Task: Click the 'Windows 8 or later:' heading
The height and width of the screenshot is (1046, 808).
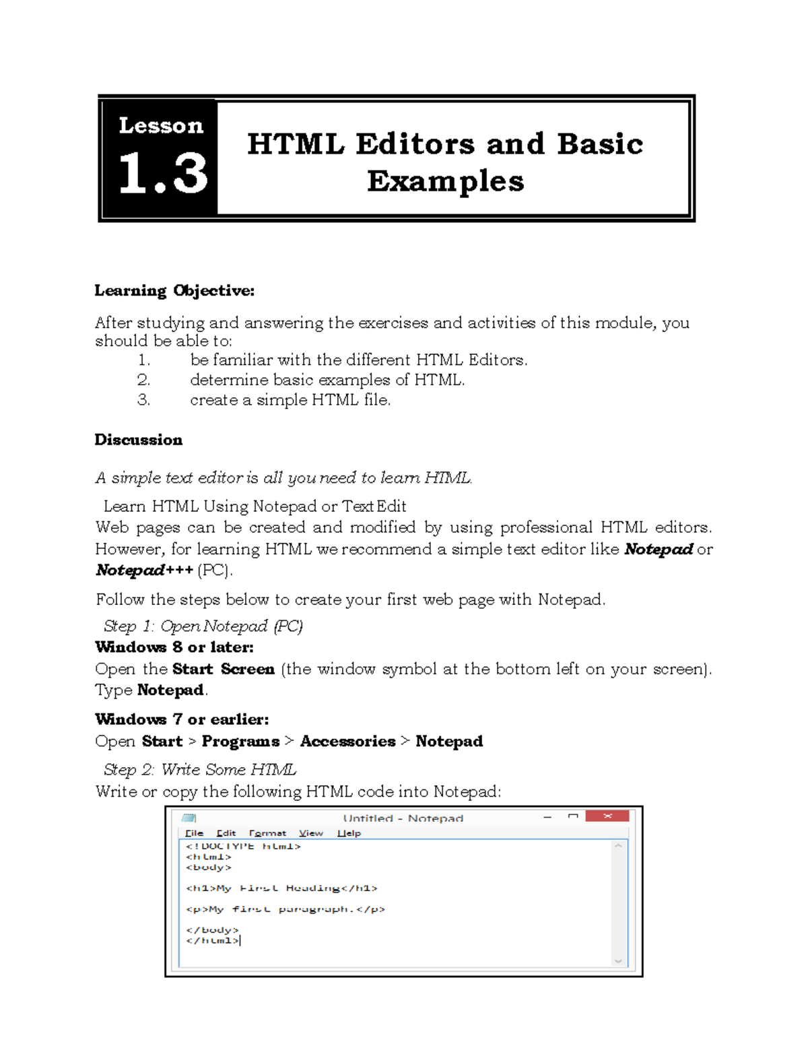Action: click(174, 647)
